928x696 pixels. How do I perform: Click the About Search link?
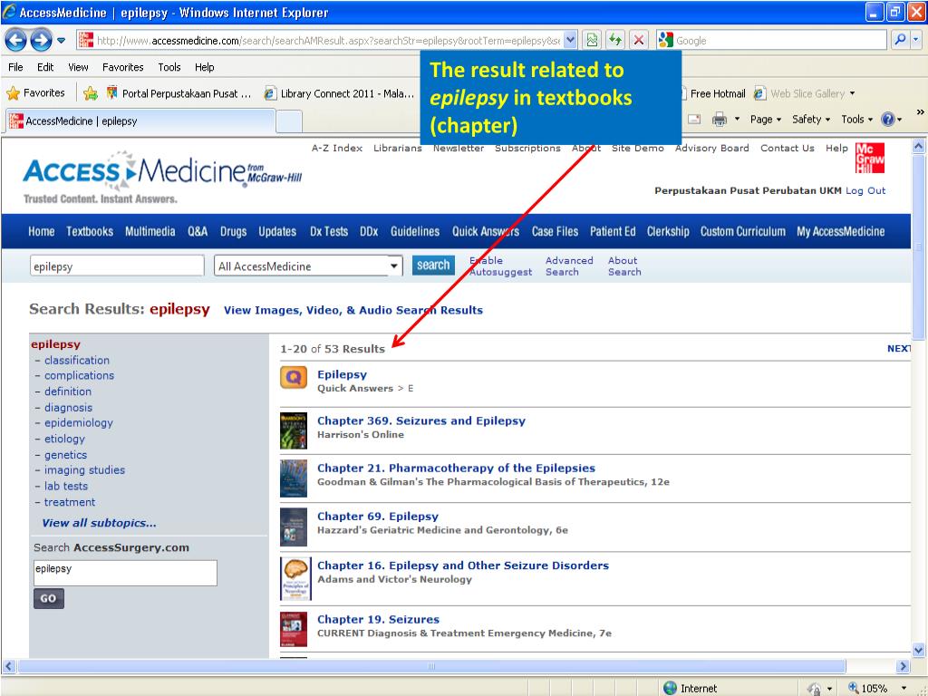coord(624,266)
